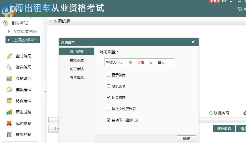Click the notepad icon for 仿真考试
The image size is (246, 143).
point(9,101)
